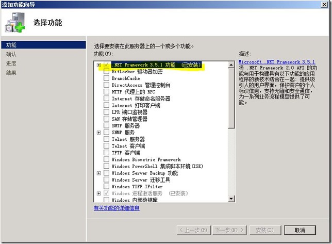This screenshot has height=244, width=332.
Task: Check the BranchCache feature checkbox
Action: (107, 78)
